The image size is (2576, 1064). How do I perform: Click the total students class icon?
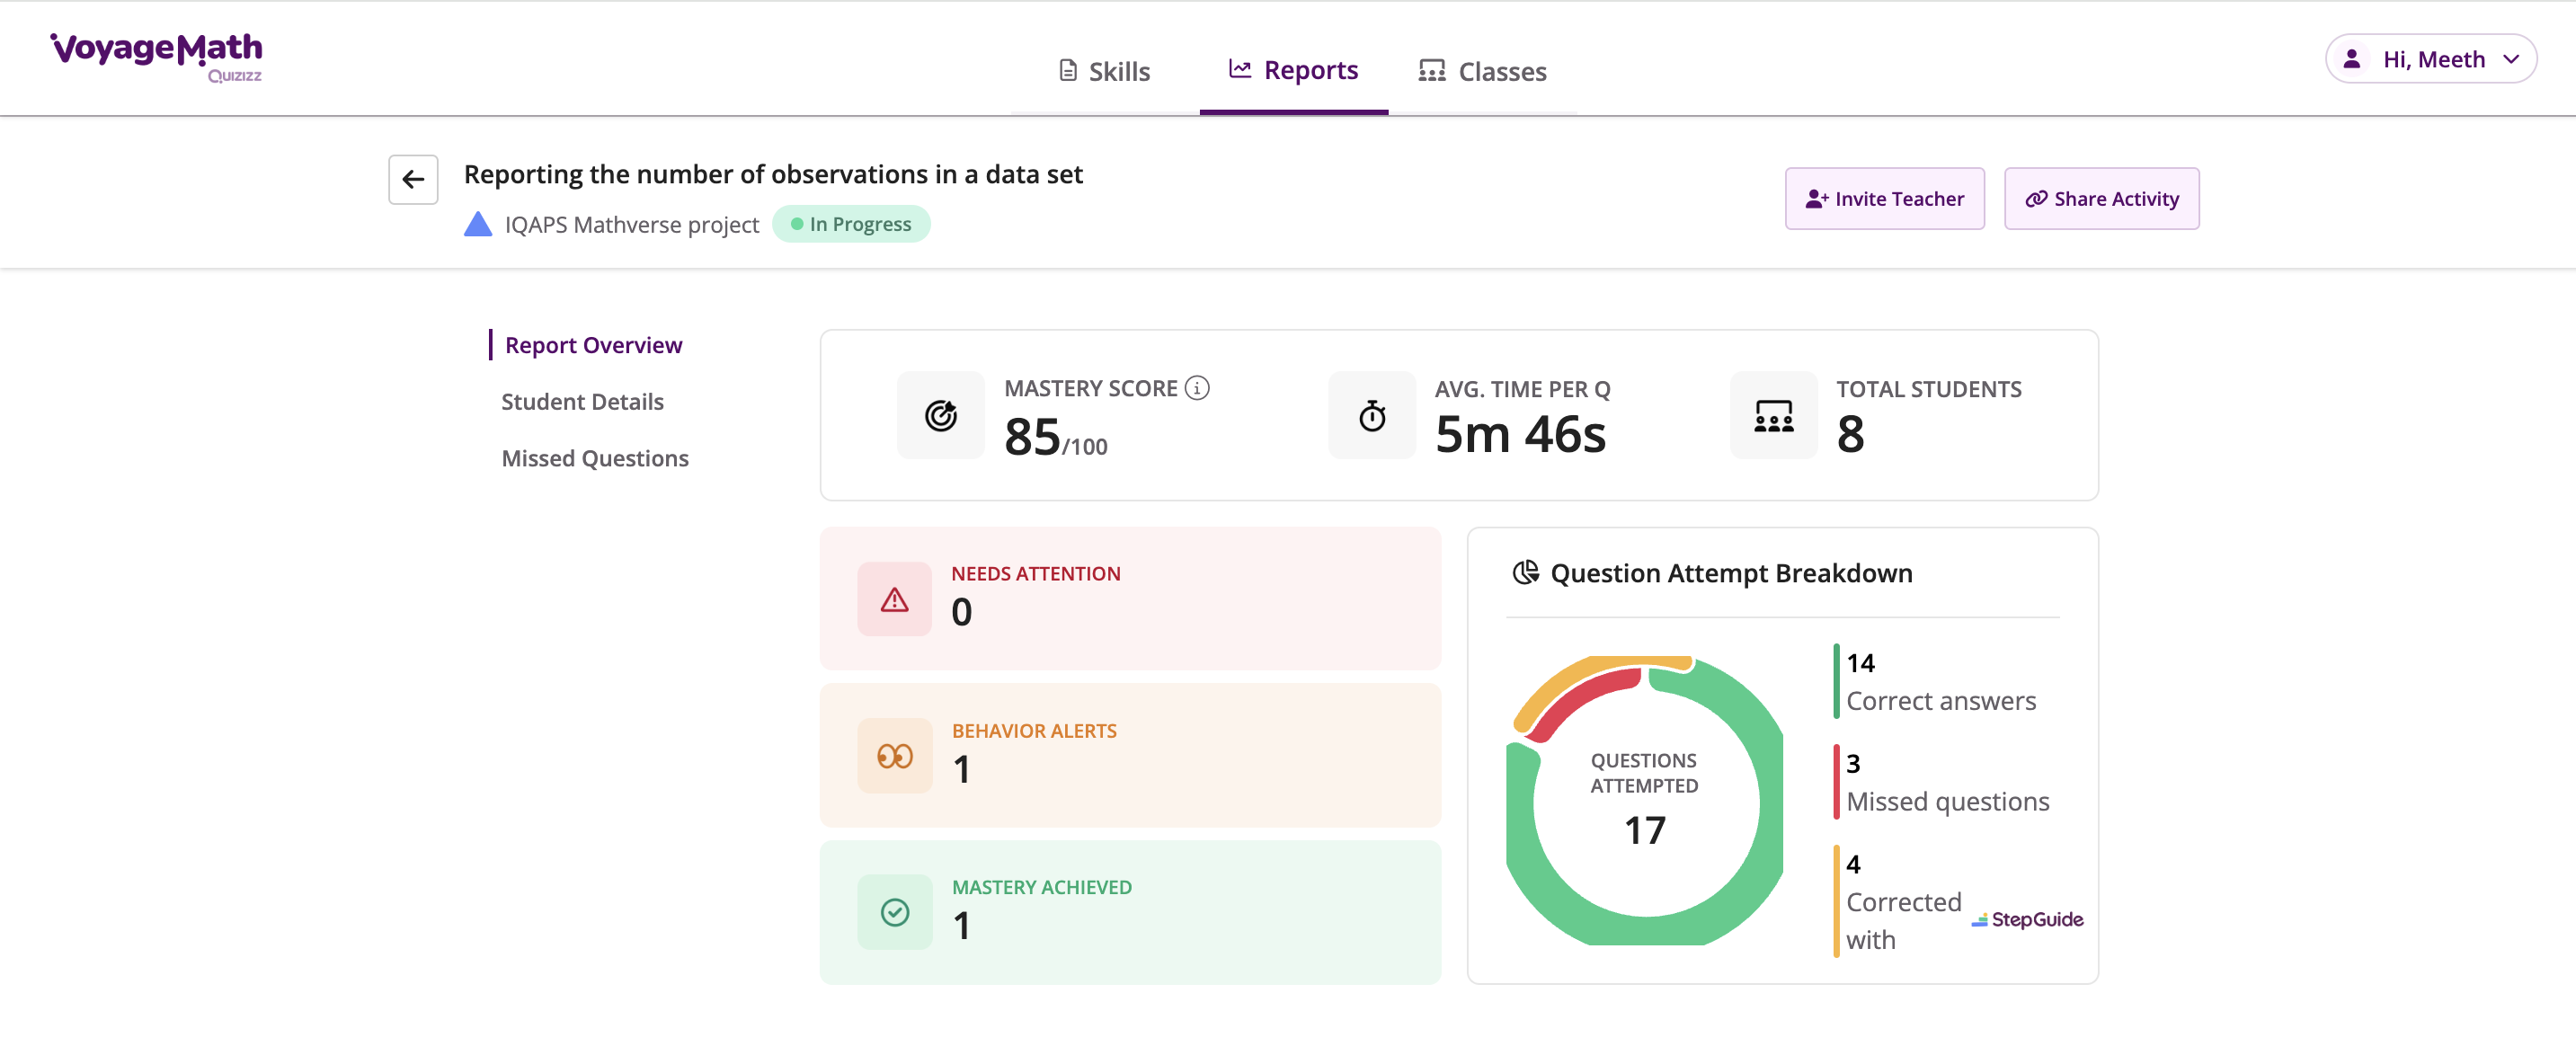[1773, 415]
